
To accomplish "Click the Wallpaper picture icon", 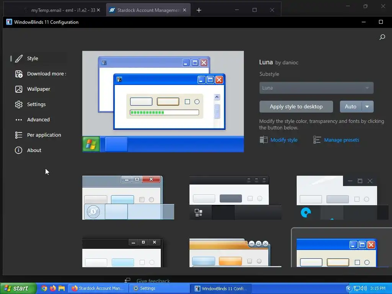I will (x=19, y=89).
